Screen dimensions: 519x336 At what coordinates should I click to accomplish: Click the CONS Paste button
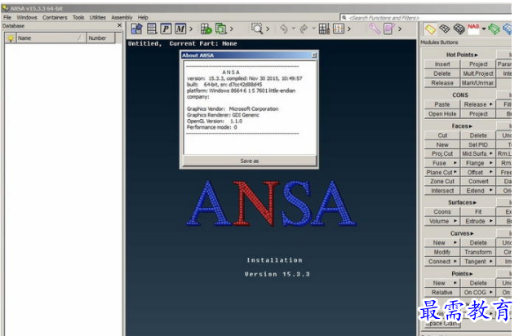coord(442,104)
